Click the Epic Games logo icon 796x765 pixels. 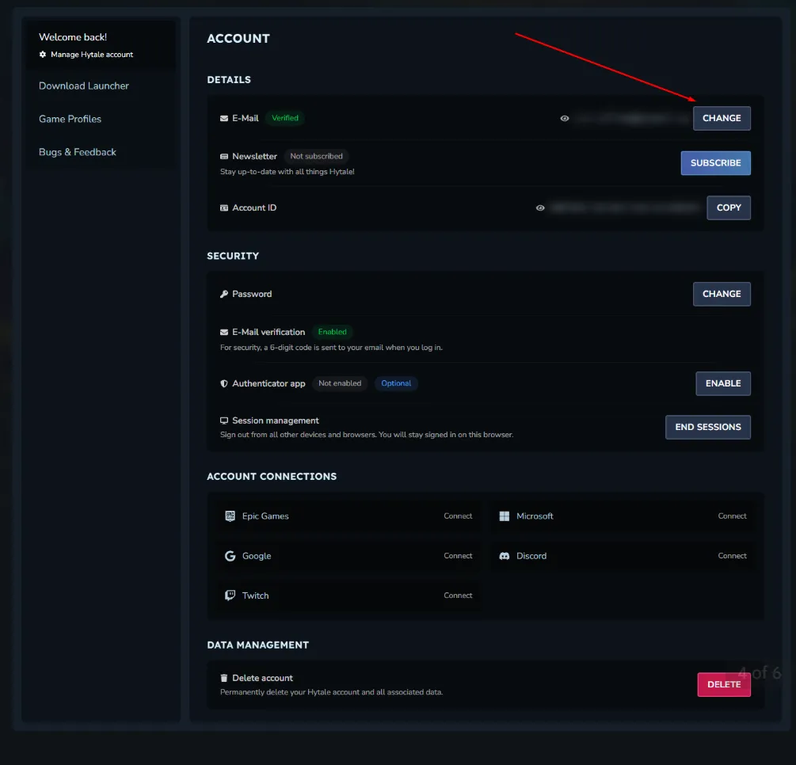click(x=230, y=516)
